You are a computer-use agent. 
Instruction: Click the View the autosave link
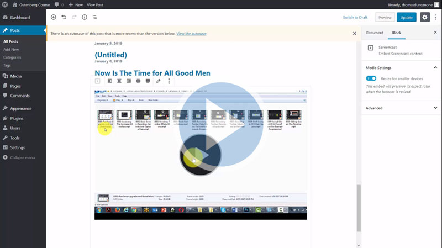pyautogui.click(x=191, y=34)
